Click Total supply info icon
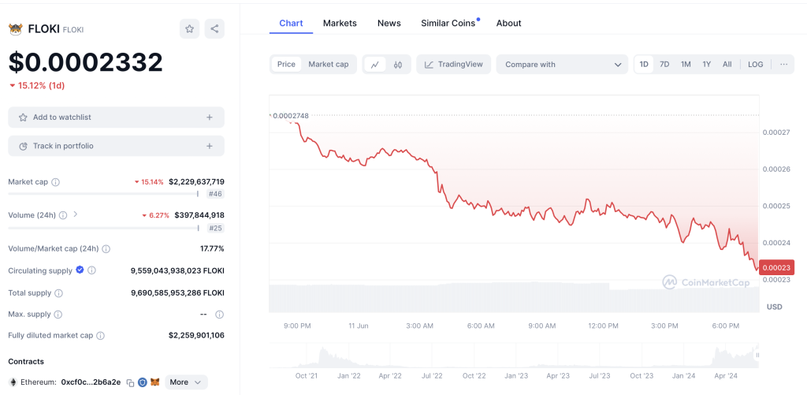 (x=58, y=293)
